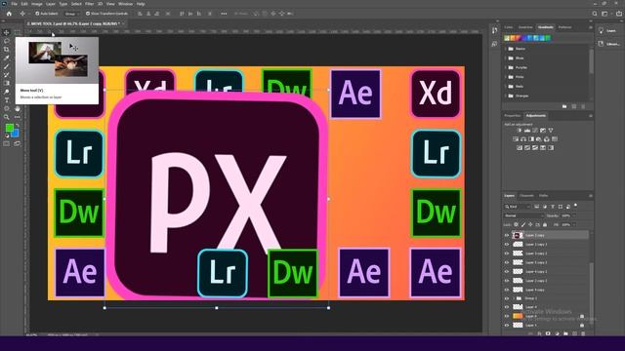Open the workspace switcher icon
The image size is (625, 351).
[x=604, y=14]
